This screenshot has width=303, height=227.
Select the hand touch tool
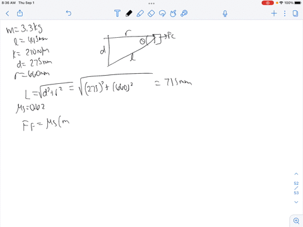tap(173, 13)
